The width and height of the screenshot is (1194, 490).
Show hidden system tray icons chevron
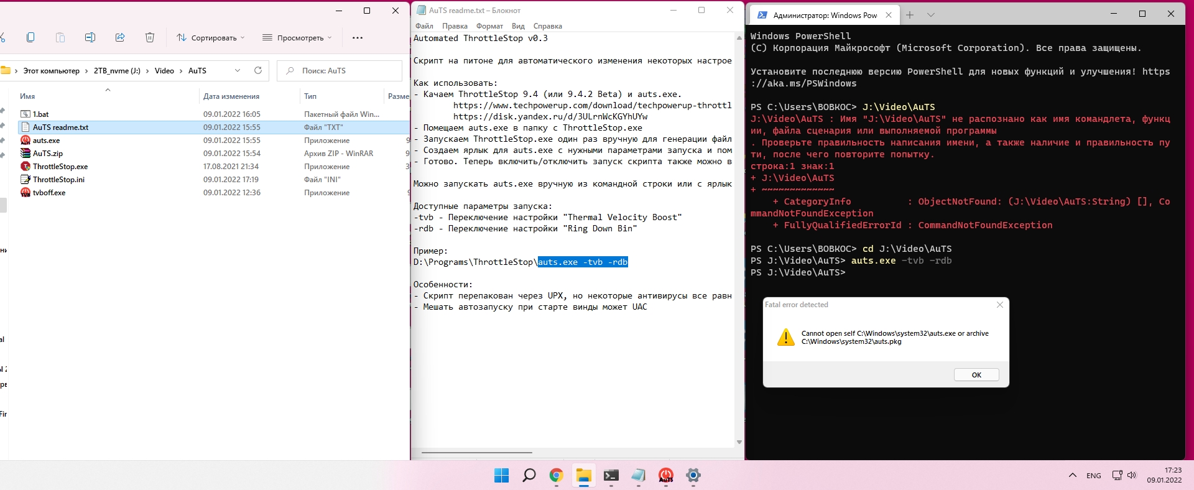pyautogui.click(x=1073, y=476)
